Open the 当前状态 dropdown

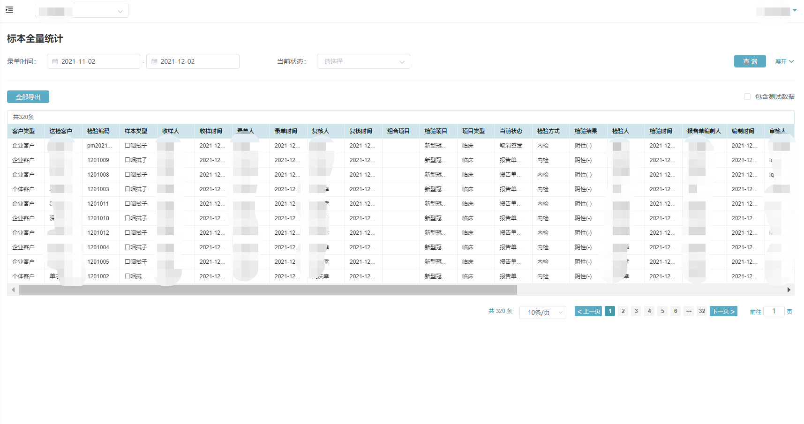pyautogui.click(x=363, y=61)
